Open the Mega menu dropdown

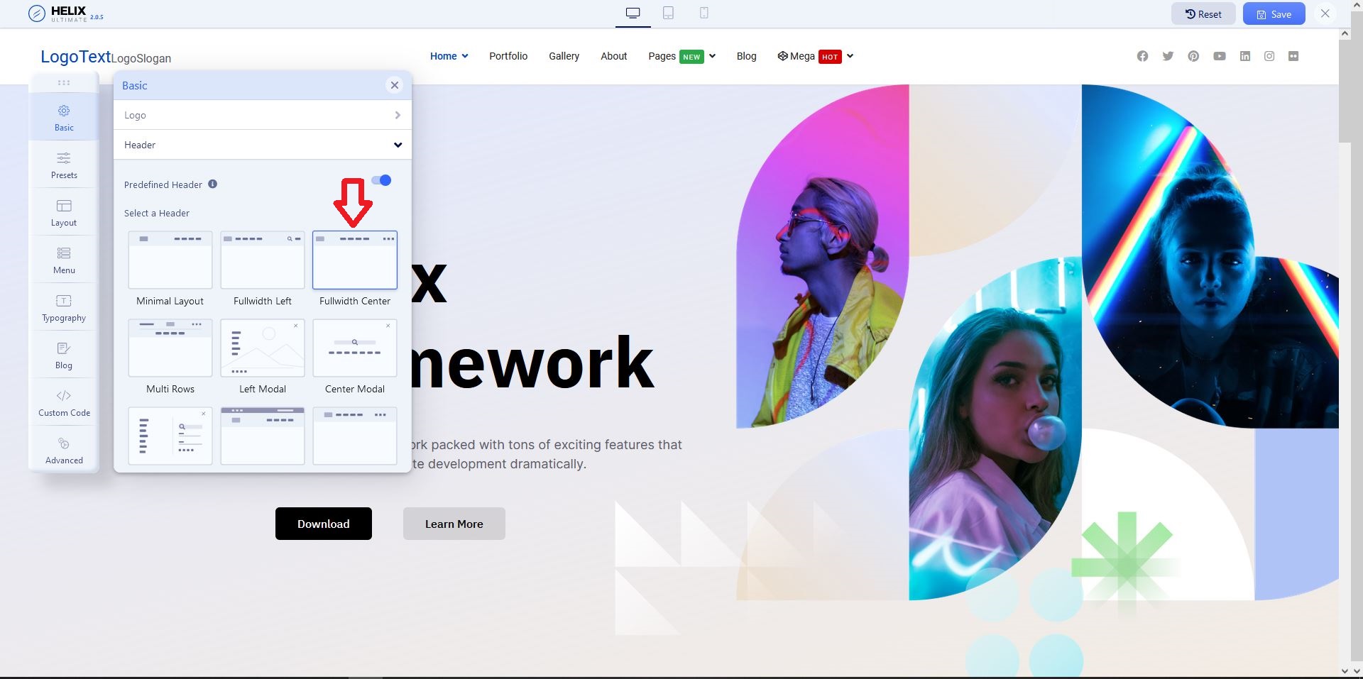816,56
